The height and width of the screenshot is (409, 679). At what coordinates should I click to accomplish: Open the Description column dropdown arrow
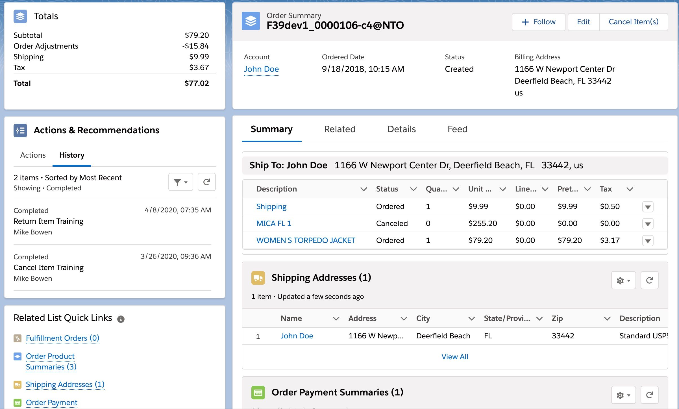click(364, 189)
